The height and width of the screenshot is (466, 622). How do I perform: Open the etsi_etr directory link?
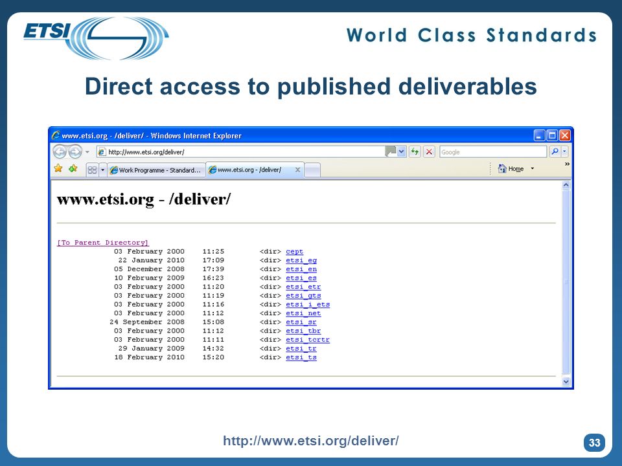coord(303,287)
